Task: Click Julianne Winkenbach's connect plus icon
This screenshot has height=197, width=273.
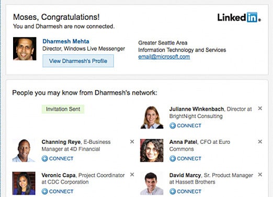Action: pyautogui.click(x=173, y=126)
